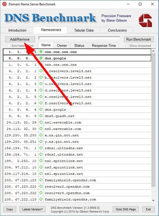Click the IP address 9.9.9.9
This screenshot has width=159, height=216.
(22, 116)
